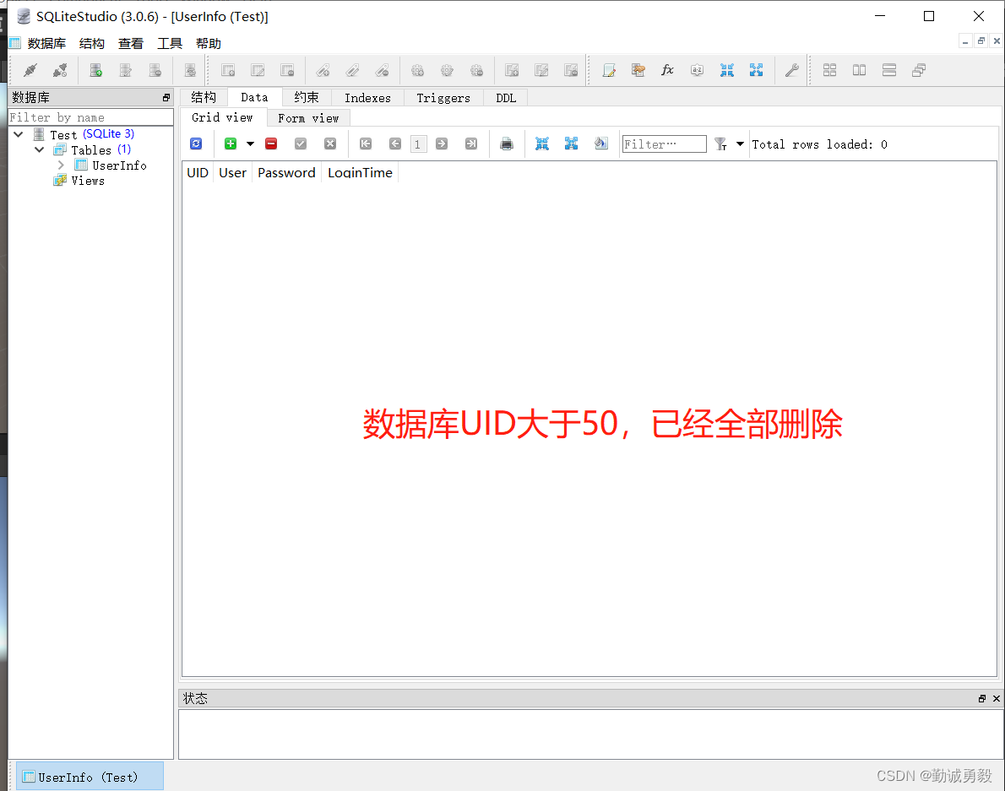
Task: Print the grid data
Action: [507, 144]
